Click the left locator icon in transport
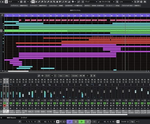Viewport: 150px width, 124px height. click(20, 122)
